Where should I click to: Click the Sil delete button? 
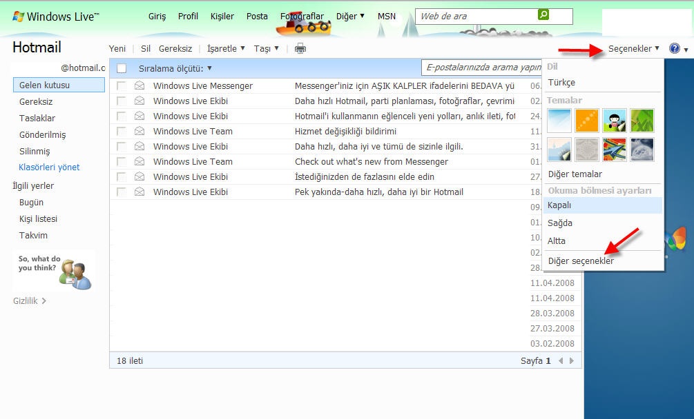[x=146, y=48]
